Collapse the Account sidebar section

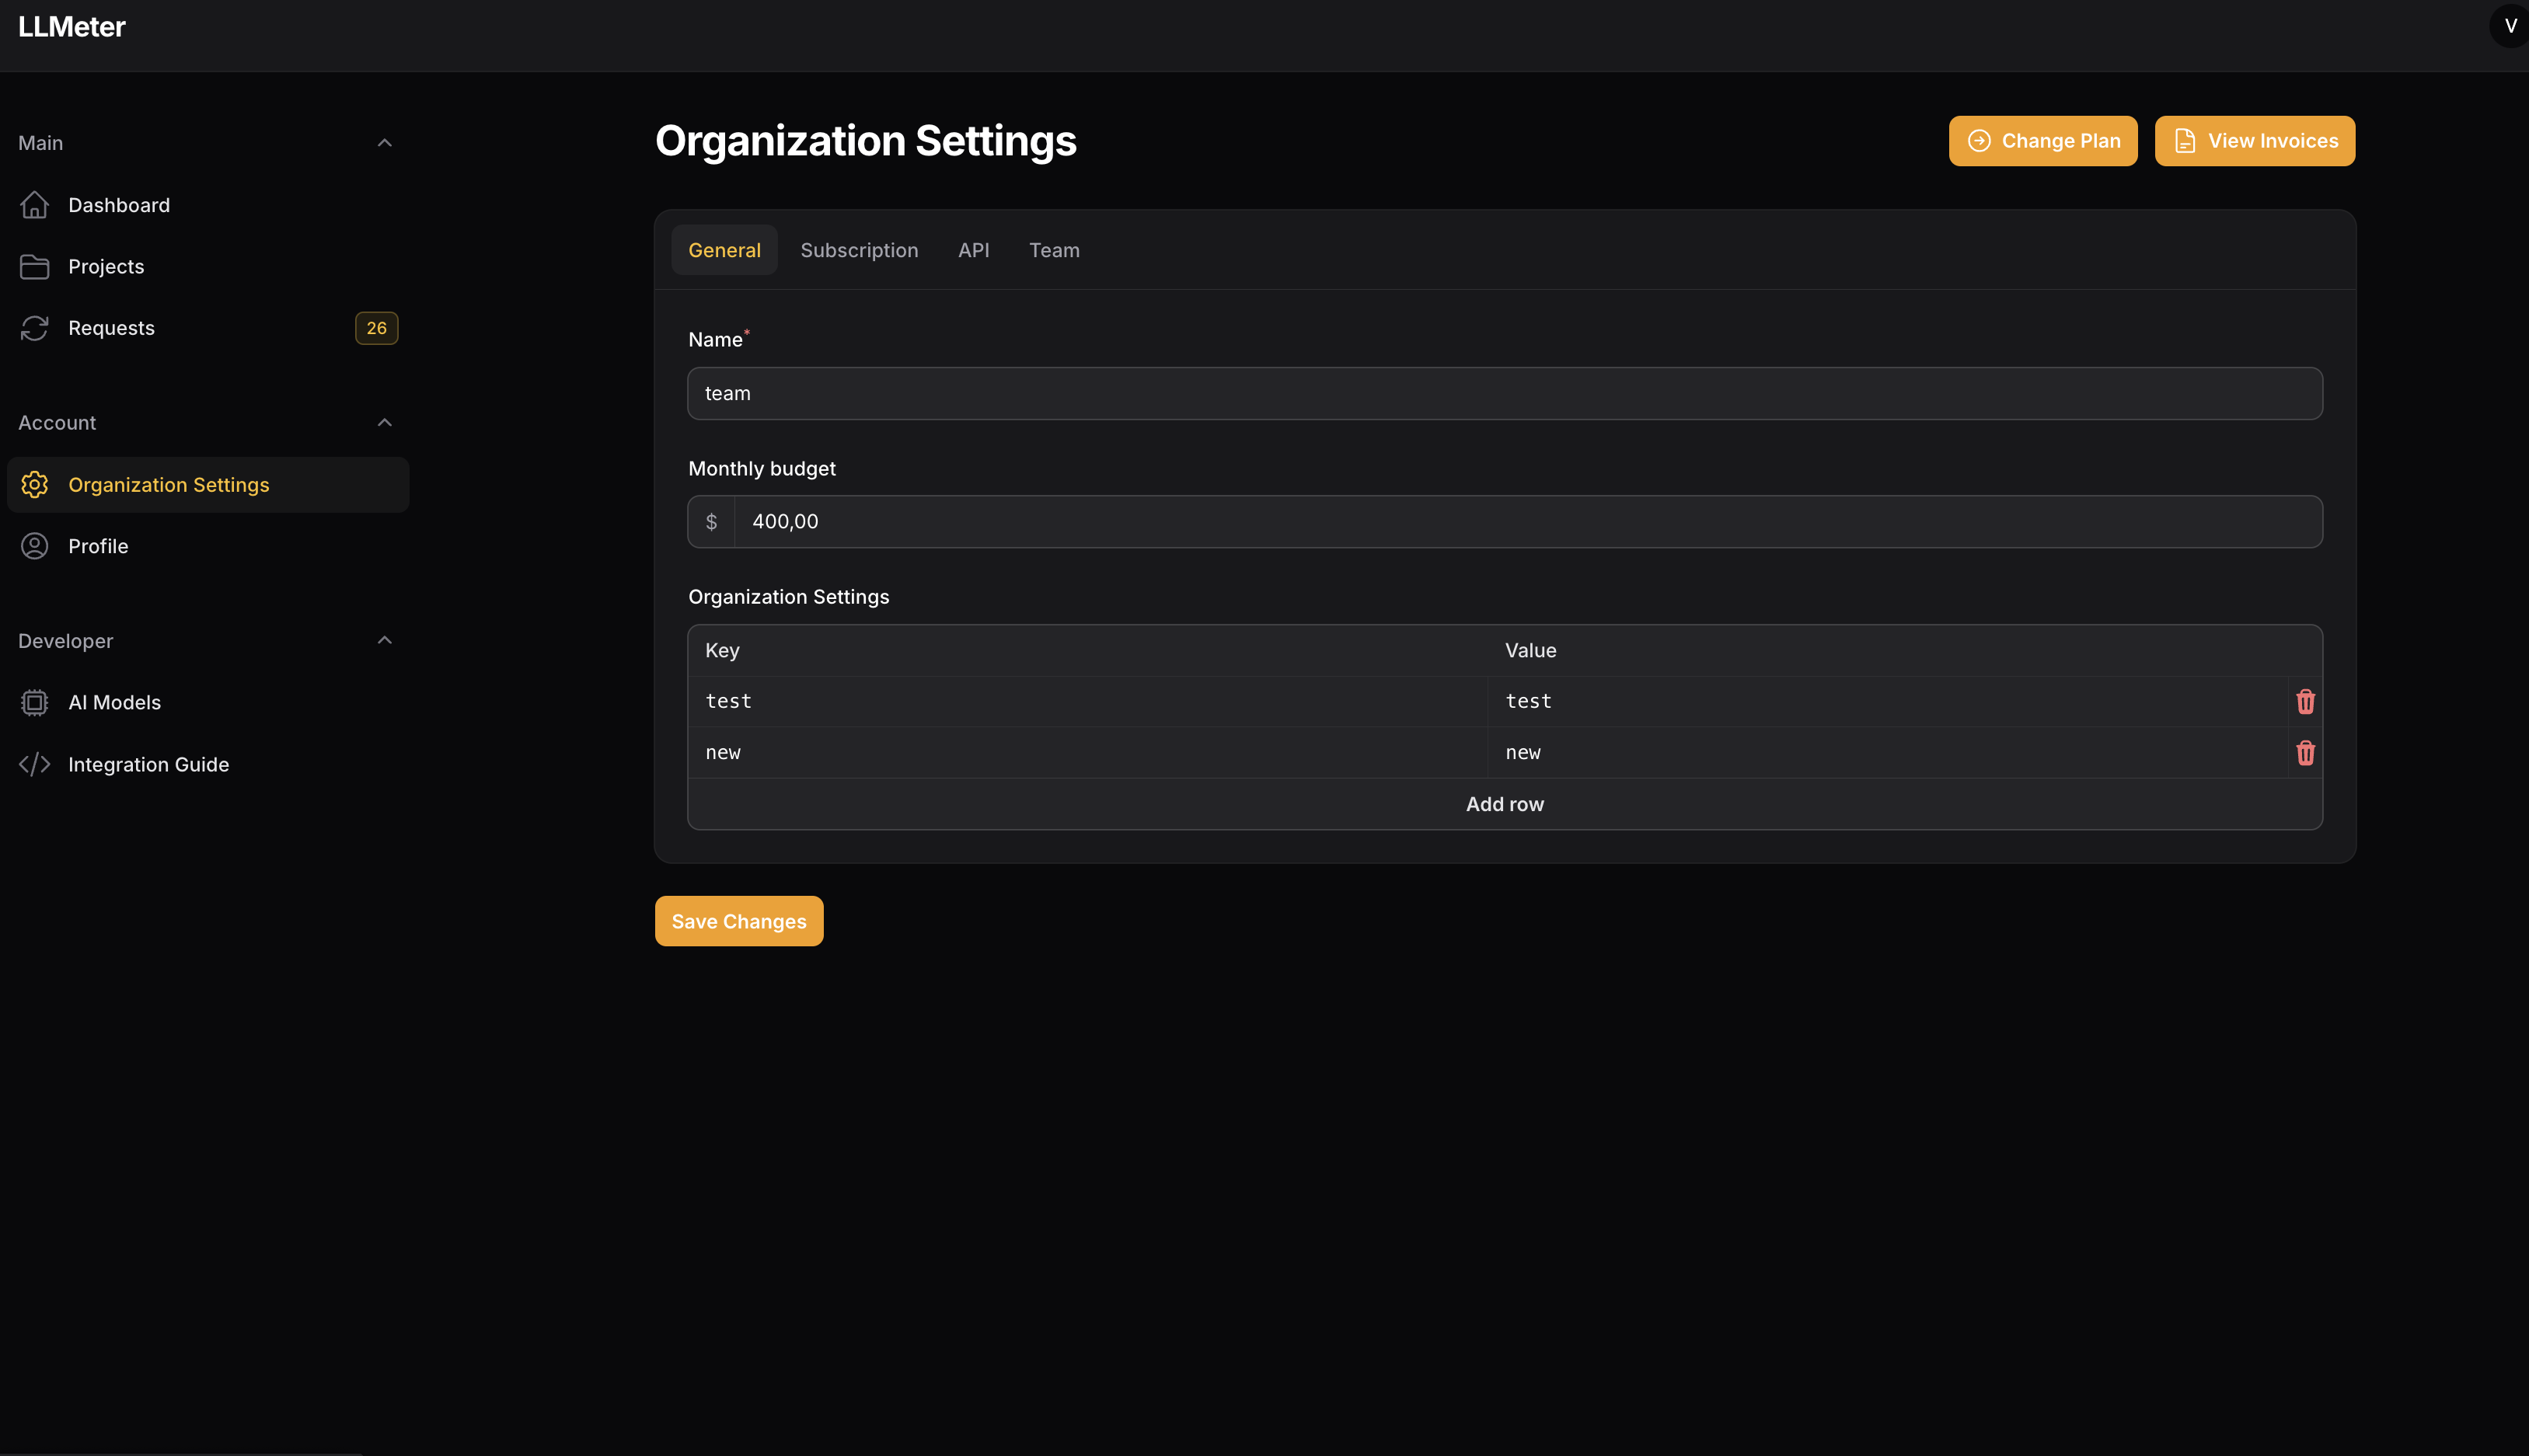coord(384,423)
